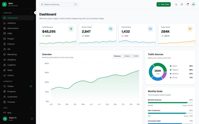Toggle dark mode with moon icon
Screen dimensions: 199x124
(176, 4)
